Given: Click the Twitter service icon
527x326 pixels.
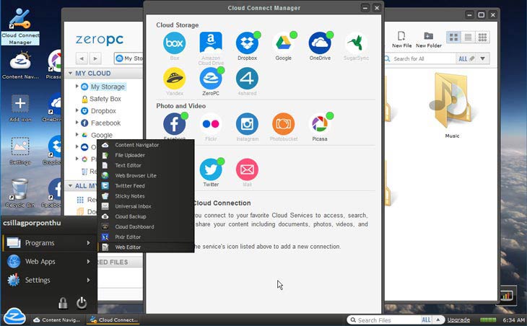Looking at the screenshot, I should tap(211, 169).
